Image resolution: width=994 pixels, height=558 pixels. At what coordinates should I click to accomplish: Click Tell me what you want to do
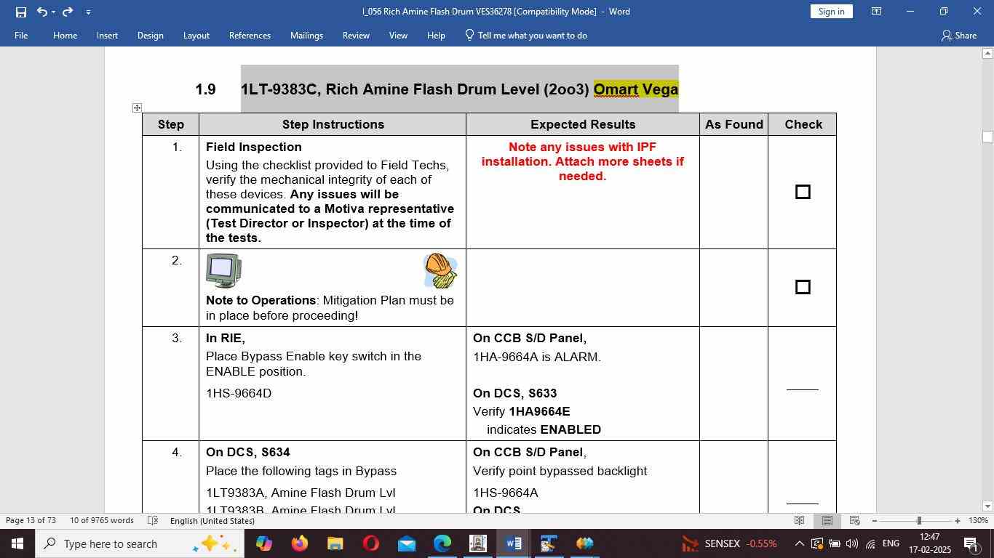pyautogui.click(x=526, y=35)
